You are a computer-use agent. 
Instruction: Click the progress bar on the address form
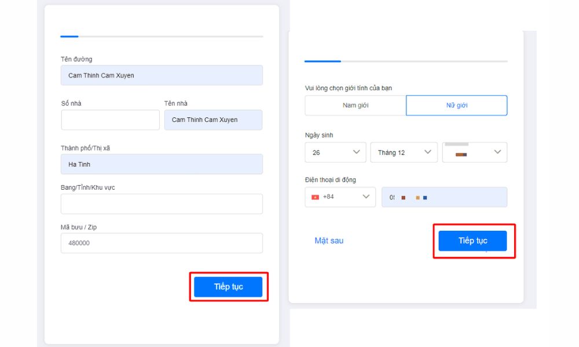(162, 36)
